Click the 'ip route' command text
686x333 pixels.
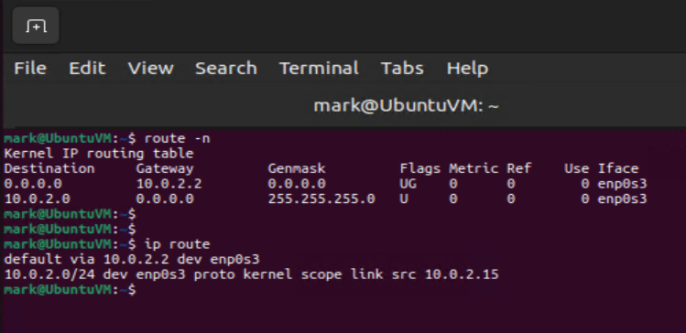click(177, 244)
